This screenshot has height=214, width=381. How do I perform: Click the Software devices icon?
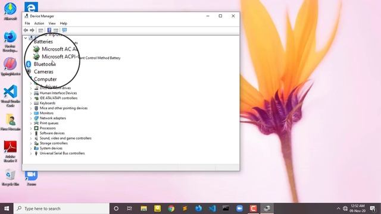click(x=36, y=133)
